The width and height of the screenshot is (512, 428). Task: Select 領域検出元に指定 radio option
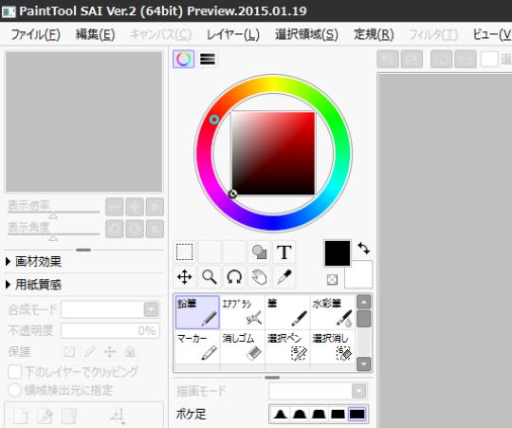click(14, 390)
